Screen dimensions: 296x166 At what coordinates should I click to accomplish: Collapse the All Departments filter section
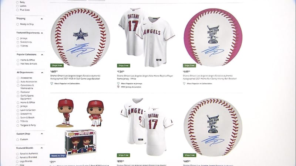[x=42, y=73]
